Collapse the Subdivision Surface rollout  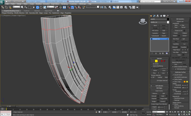pos(180,72)
